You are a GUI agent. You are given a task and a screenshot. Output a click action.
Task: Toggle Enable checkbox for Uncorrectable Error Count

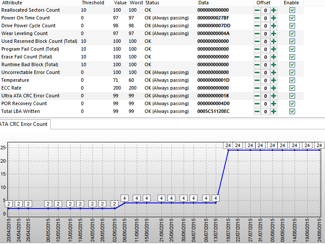click(x=292, y=72)
